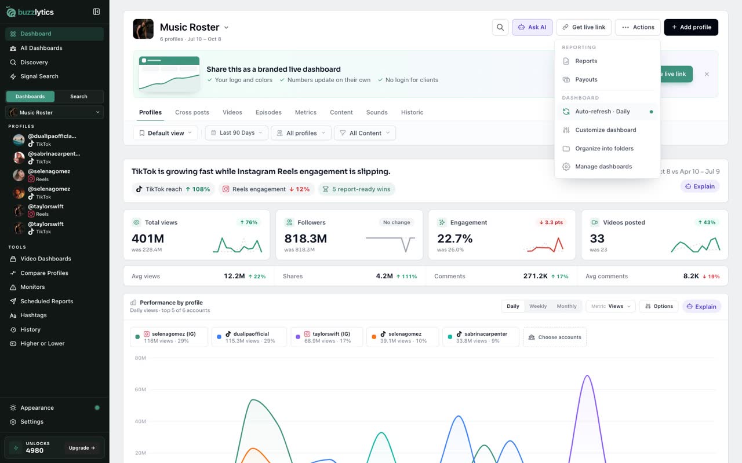This screenshot has width=742, height=463.
Task: Click the Music Roster avatar thumbnail
Action: tap(143, 29)
